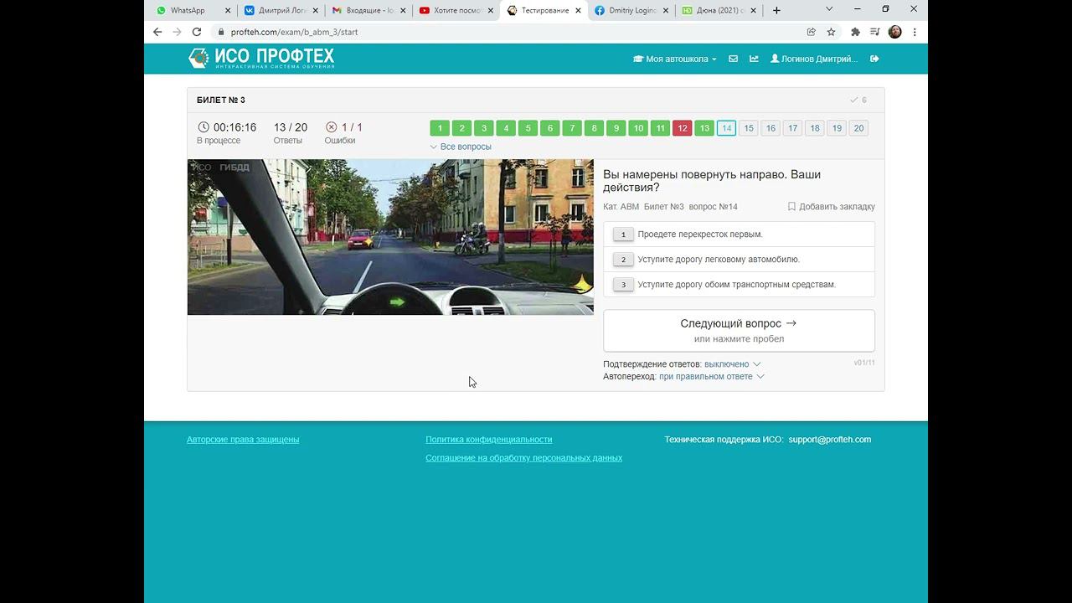The width and height of the screenshot is (1072, 603).
Task: Go to question 15
Action: pos(749,128)
